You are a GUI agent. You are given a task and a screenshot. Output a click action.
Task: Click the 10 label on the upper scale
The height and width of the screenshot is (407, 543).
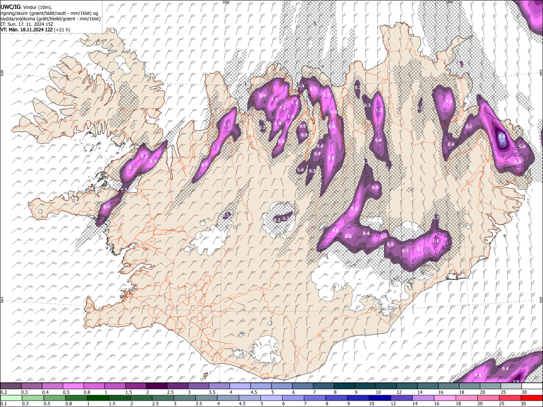[x=378, y=392]
